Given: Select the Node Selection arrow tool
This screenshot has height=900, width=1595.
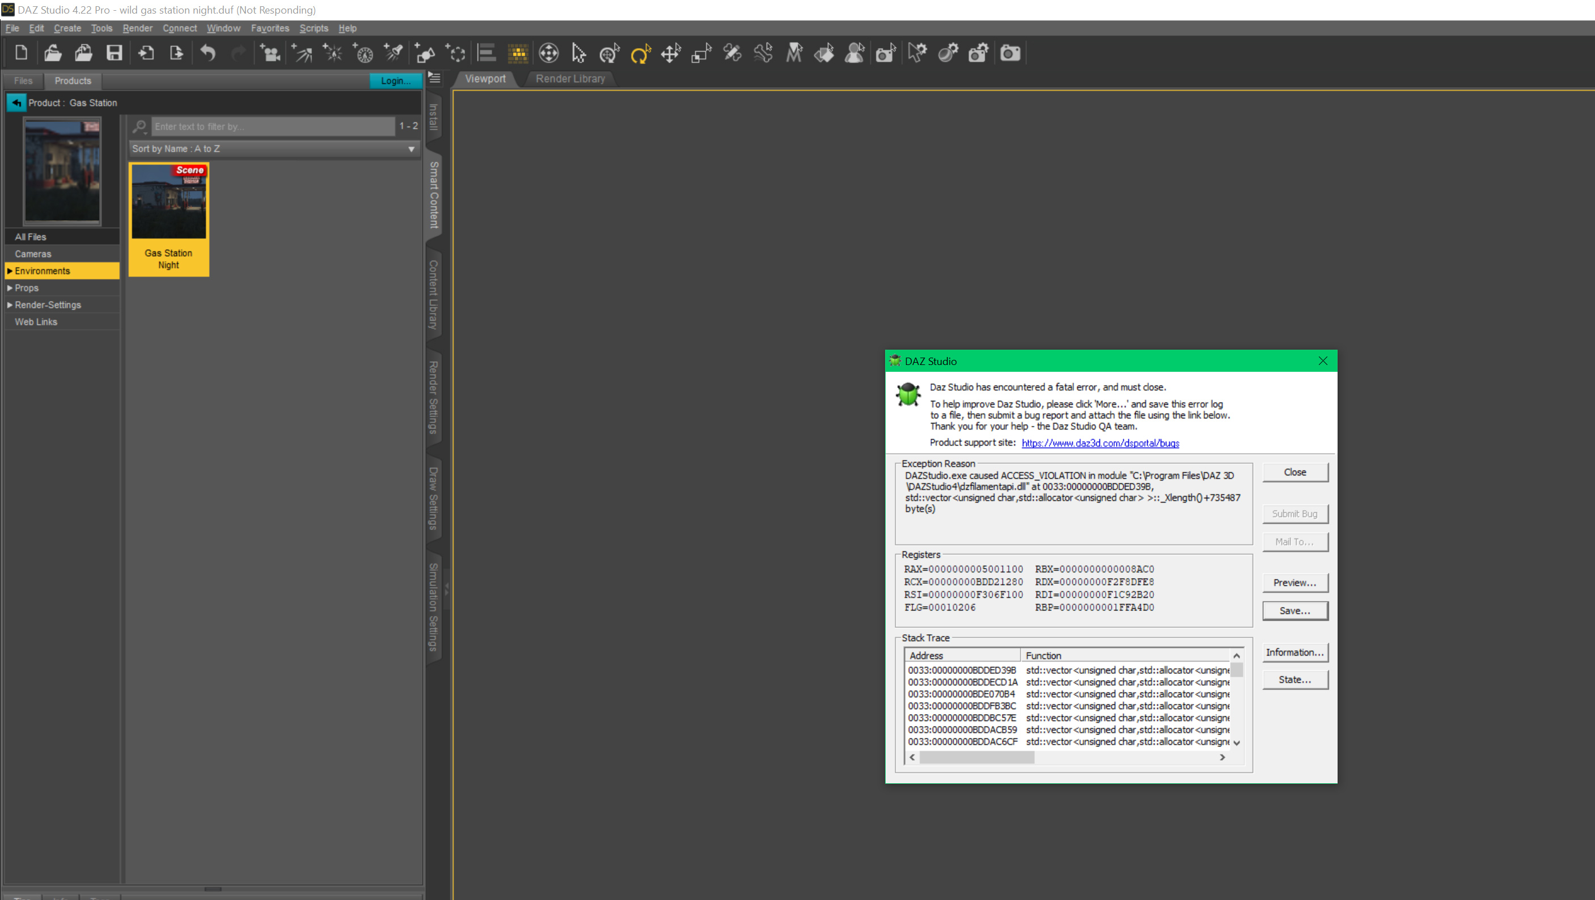Looking at the screenshot, I should click(x=578, y=53).
